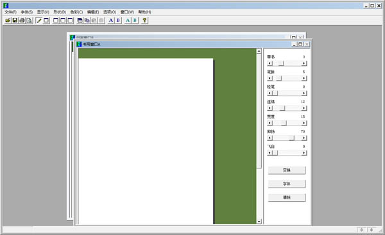The width and height of the screenshot is (385, 235).
Task: Increase 笔脉 with its right arrow
Action: [304, 78]
